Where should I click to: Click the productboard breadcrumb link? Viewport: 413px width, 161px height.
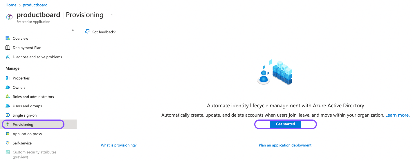(35, 5)
